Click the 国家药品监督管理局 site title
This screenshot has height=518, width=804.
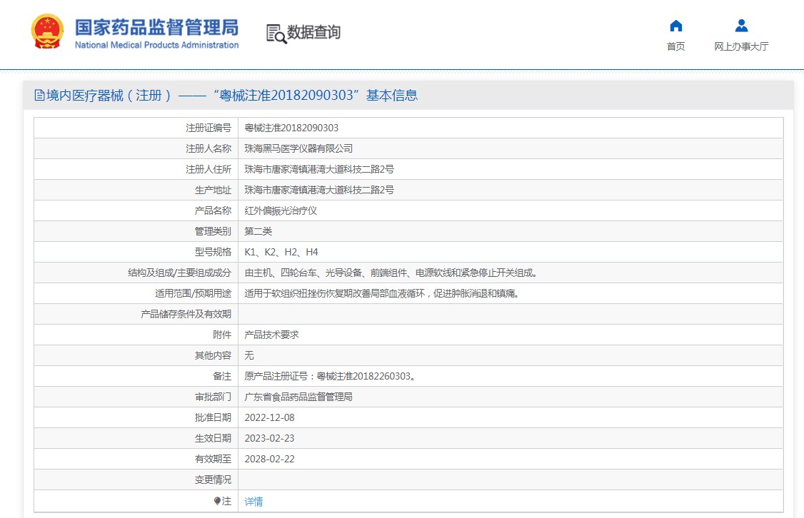coord(156,27)
